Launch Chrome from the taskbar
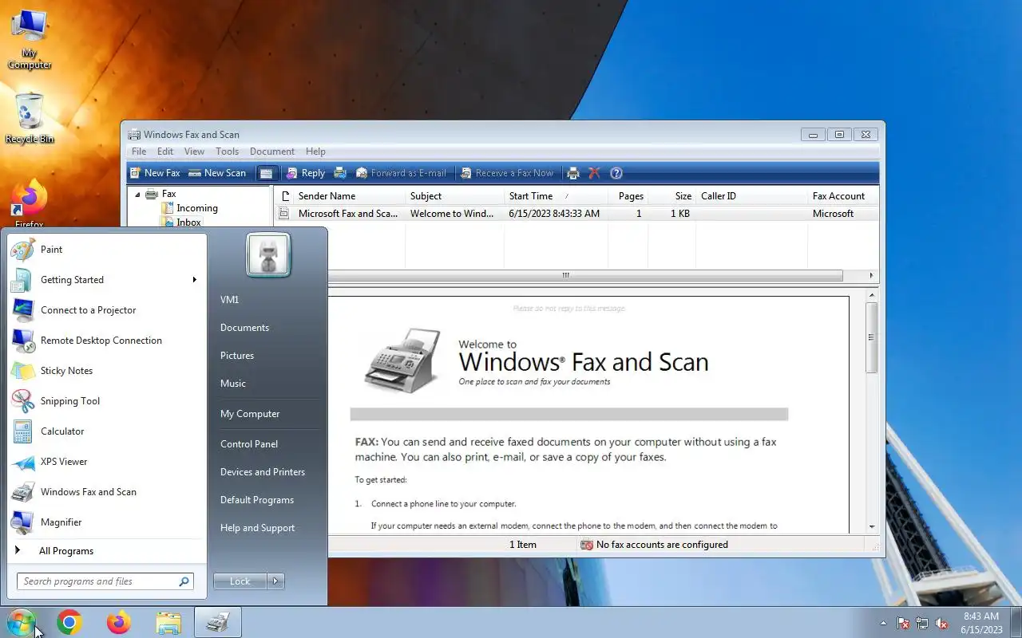The height and width of the screenshot is (638, 1022). (x=69, y=622)
